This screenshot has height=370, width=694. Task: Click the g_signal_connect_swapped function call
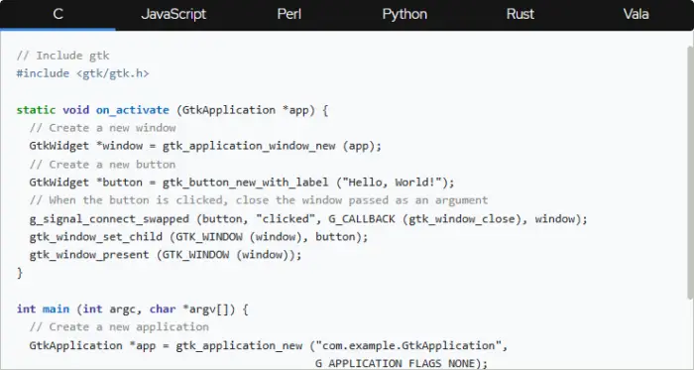(x=109, y=218)
